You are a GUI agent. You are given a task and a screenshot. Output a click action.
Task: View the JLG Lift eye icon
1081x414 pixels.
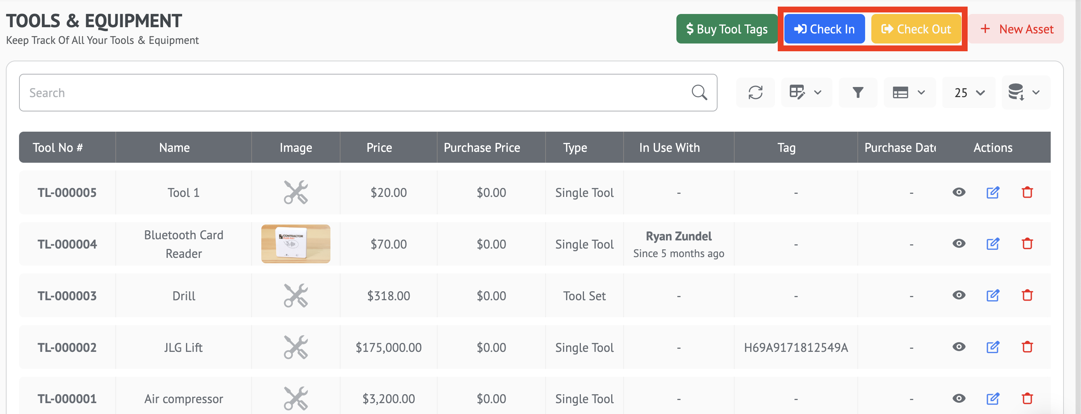pos(958,347)
